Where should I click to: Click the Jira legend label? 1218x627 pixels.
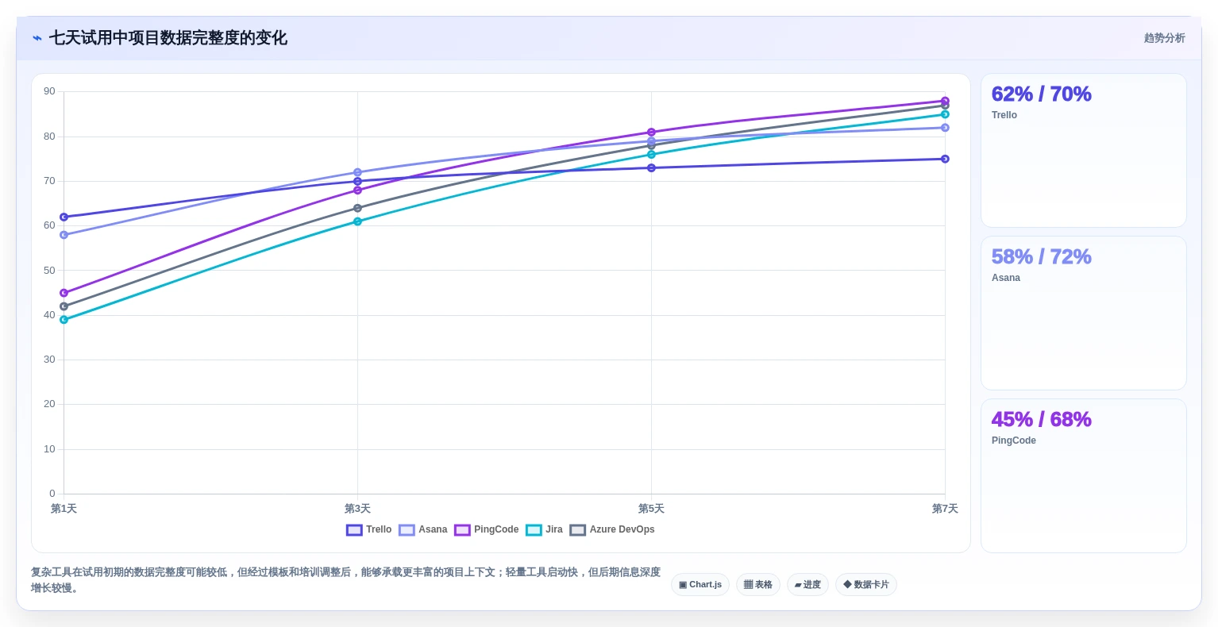coord(554,529)
